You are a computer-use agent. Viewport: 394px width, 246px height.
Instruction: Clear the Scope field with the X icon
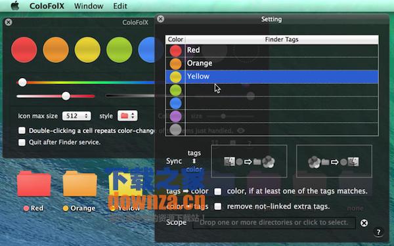pyautogui.click(x=364, y=223)
